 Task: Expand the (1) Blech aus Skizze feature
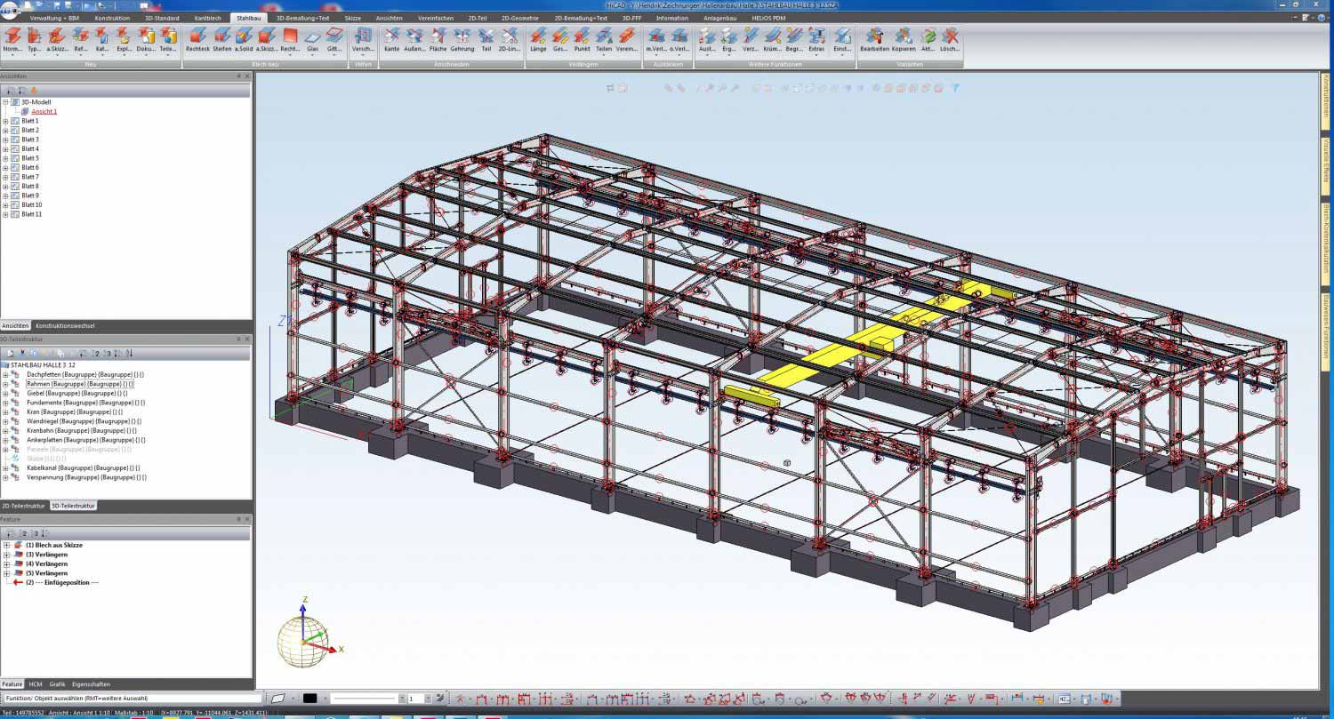(x=6, y=545)
